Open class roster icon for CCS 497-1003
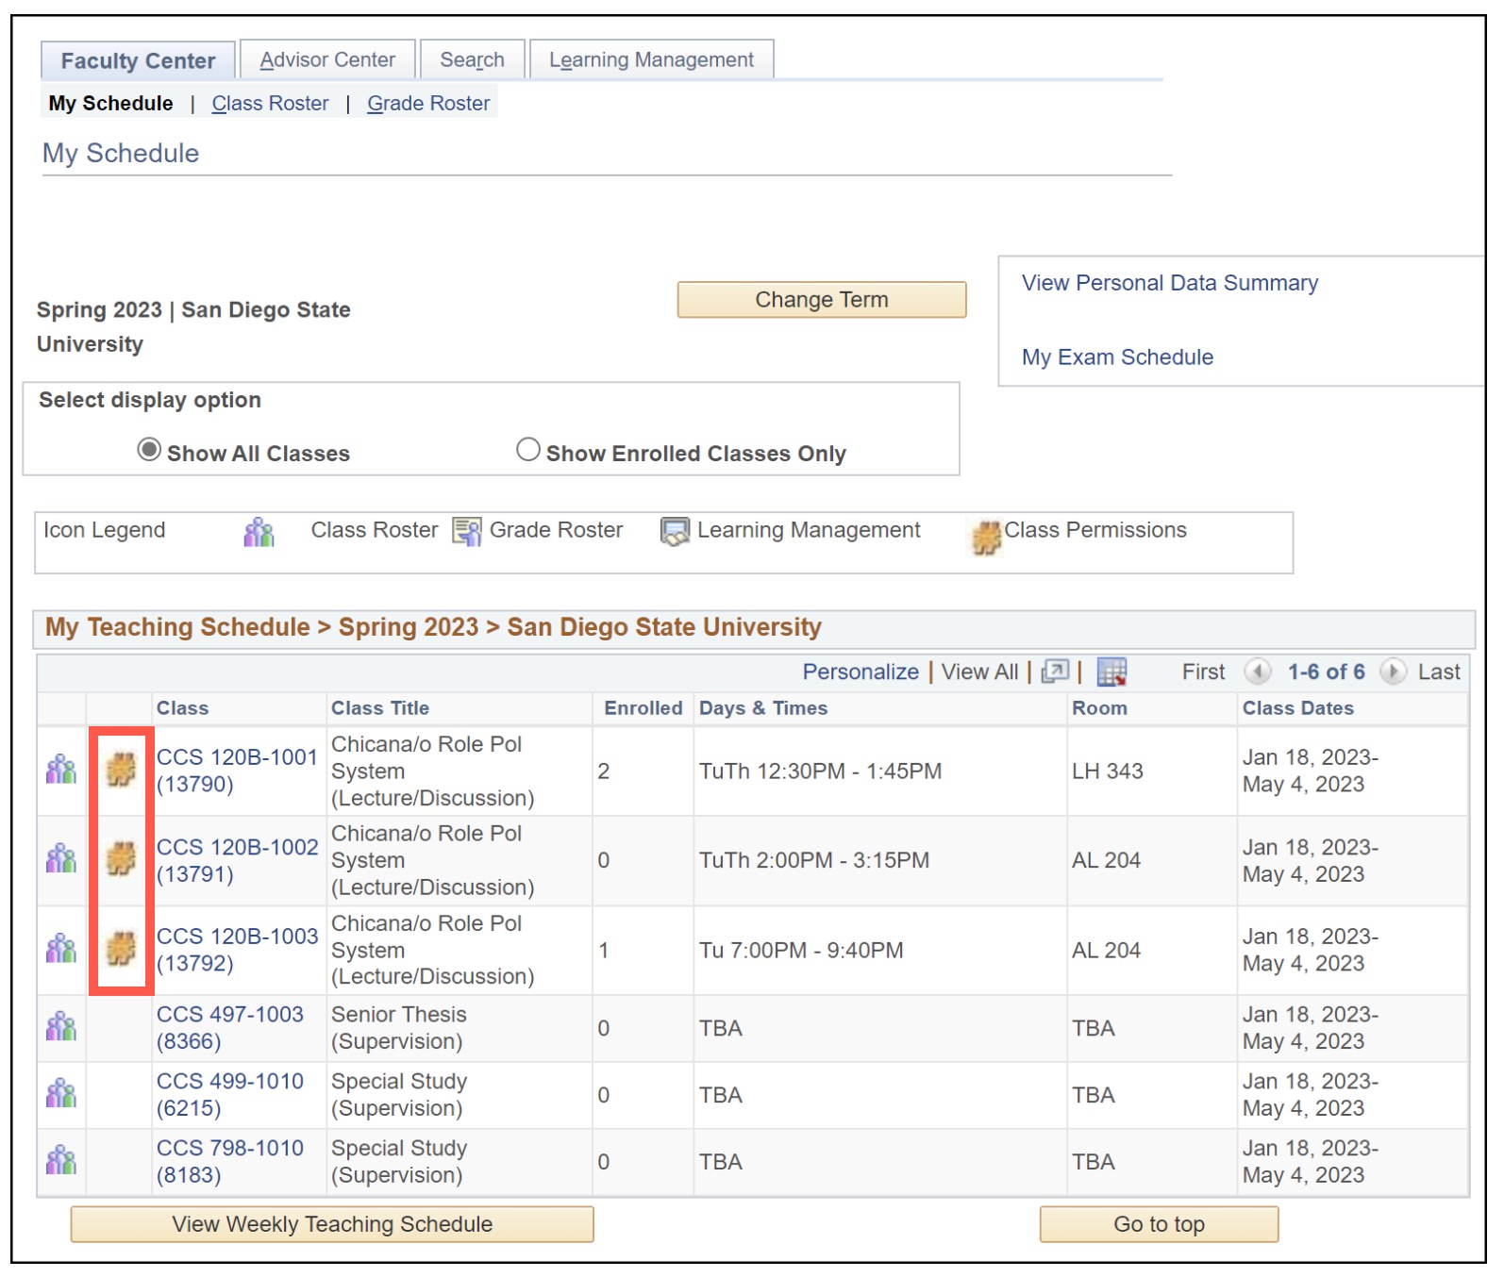This screenshot has width=1504, height=1277. click(61, 1026)
